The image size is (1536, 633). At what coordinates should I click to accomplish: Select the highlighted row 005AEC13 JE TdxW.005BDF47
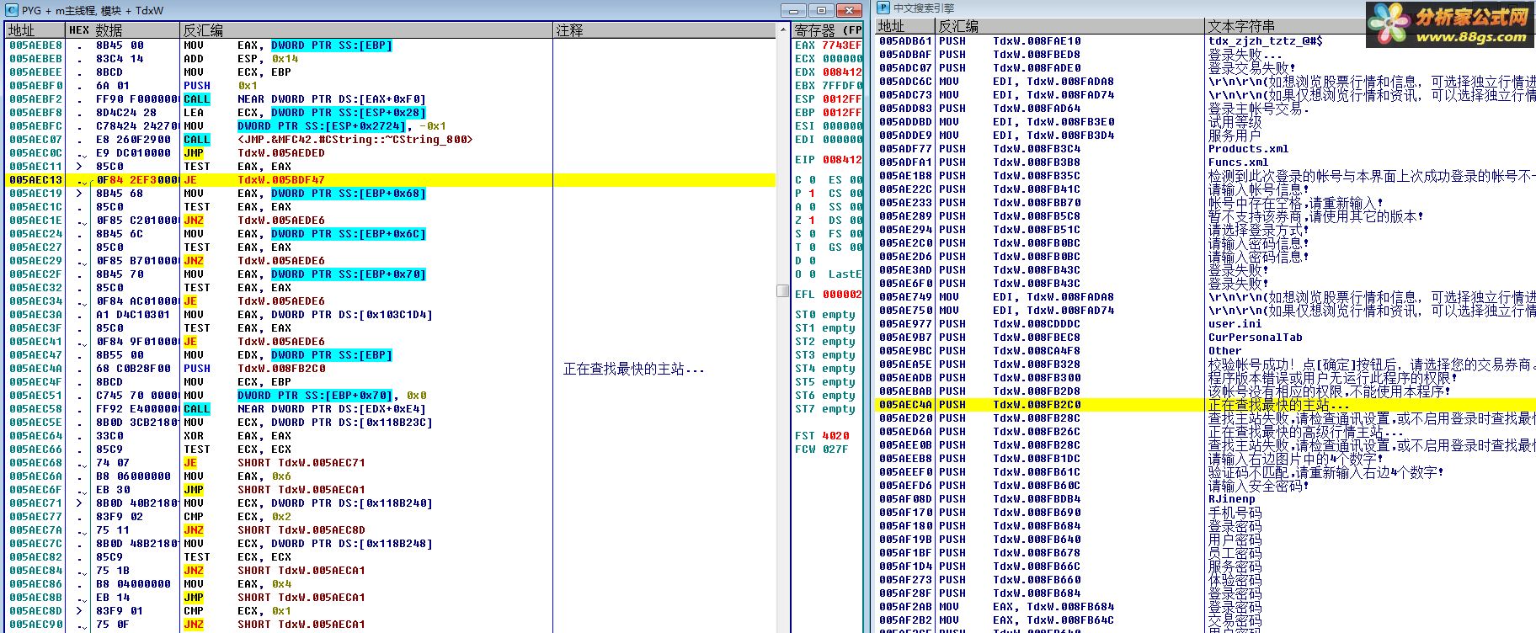391,180
